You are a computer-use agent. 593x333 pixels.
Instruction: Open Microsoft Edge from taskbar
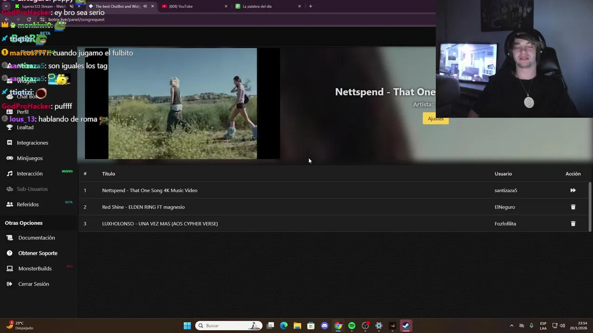284,326
